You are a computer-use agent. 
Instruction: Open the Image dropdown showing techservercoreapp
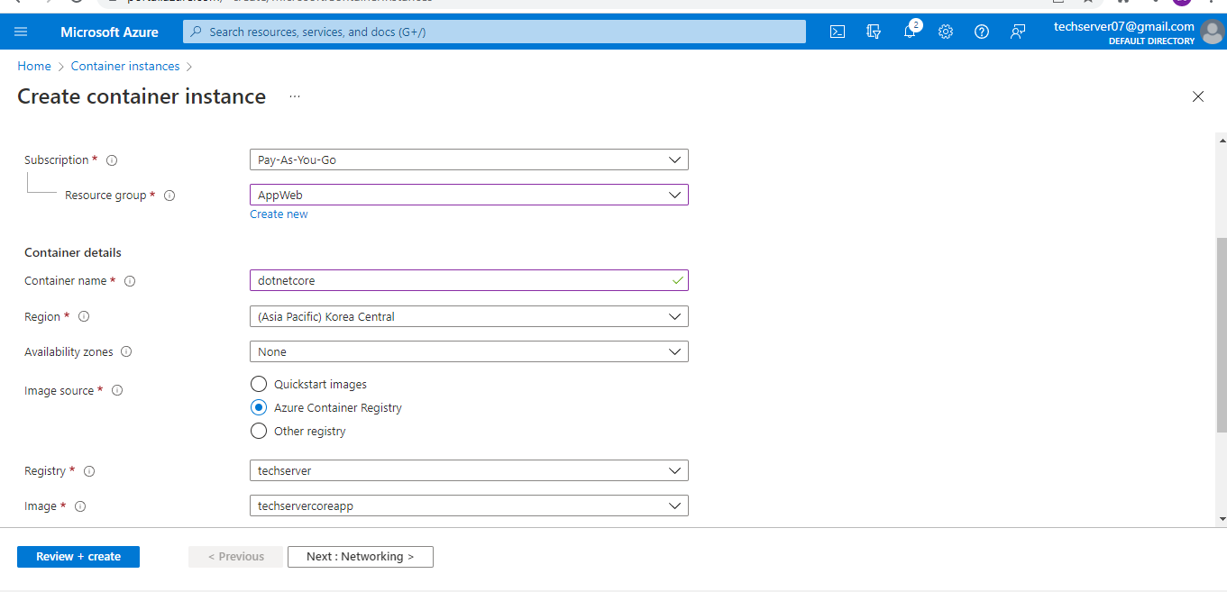click(469, 505)
